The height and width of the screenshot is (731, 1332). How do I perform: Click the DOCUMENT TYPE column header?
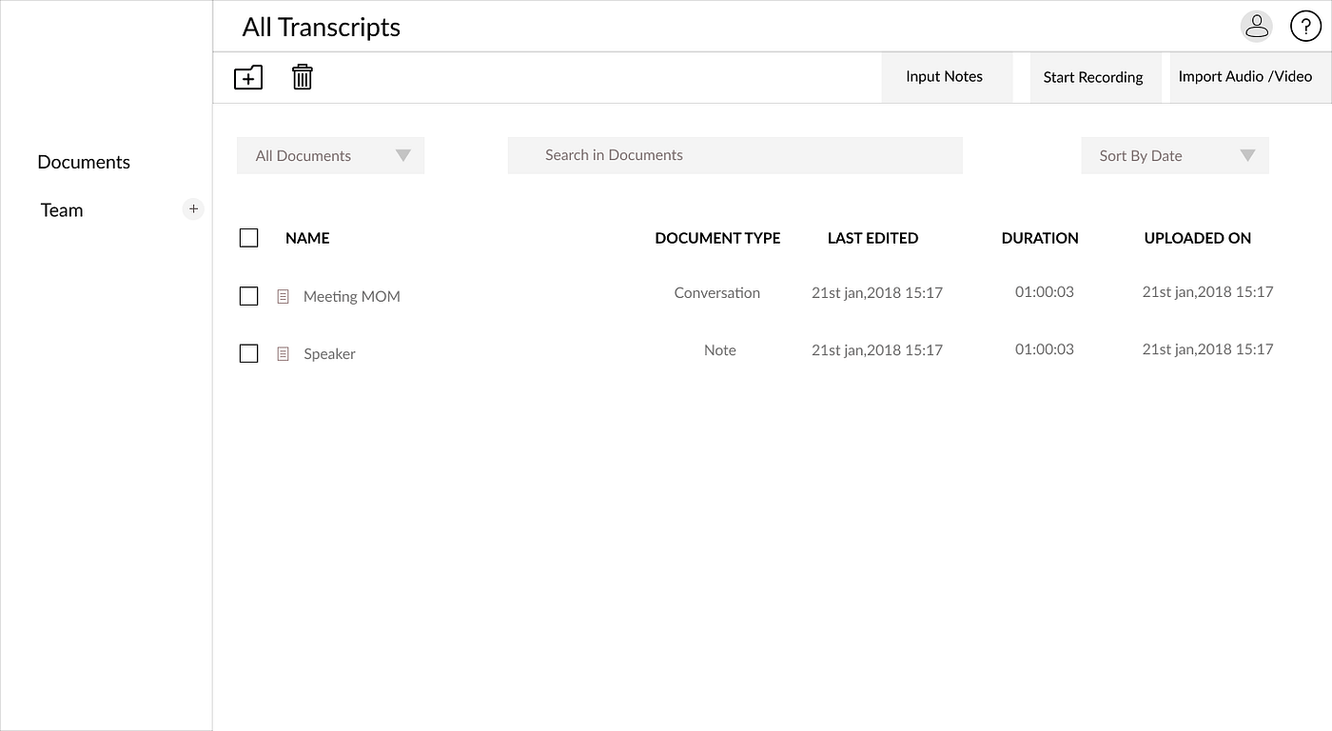(x=717, y=238)
